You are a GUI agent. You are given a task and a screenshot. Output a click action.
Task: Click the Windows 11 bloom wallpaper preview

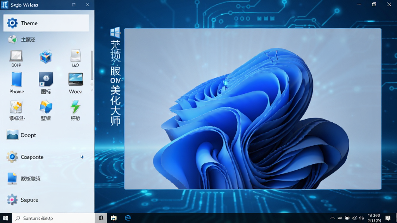(253, 109)
